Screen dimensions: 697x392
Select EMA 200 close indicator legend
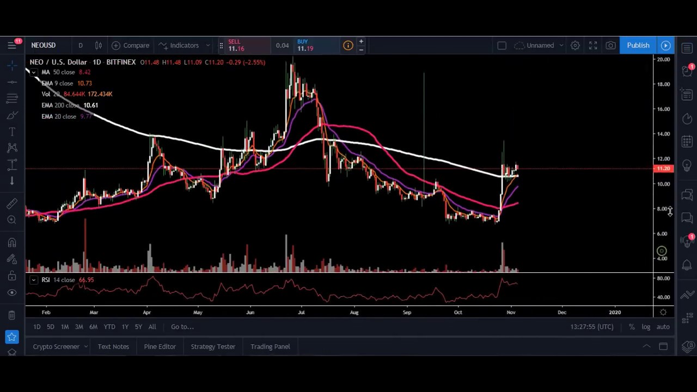click(60, 105)
